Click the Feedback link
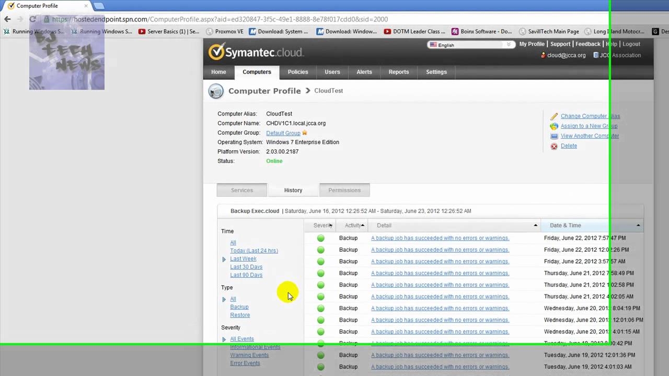This screenshot has width=669, height=376. [x=588, y=44]
